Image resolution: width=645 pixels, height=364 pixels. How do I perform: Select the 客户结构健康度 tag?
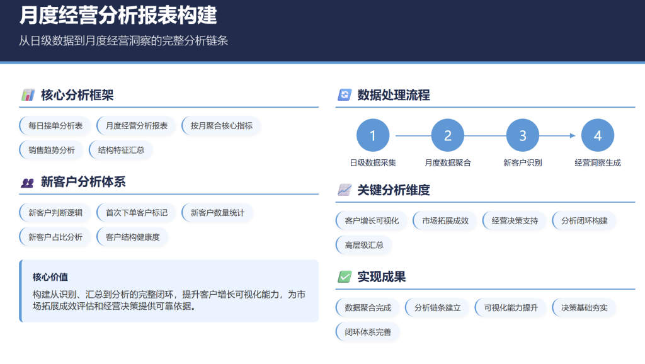(x=132, y=237)
